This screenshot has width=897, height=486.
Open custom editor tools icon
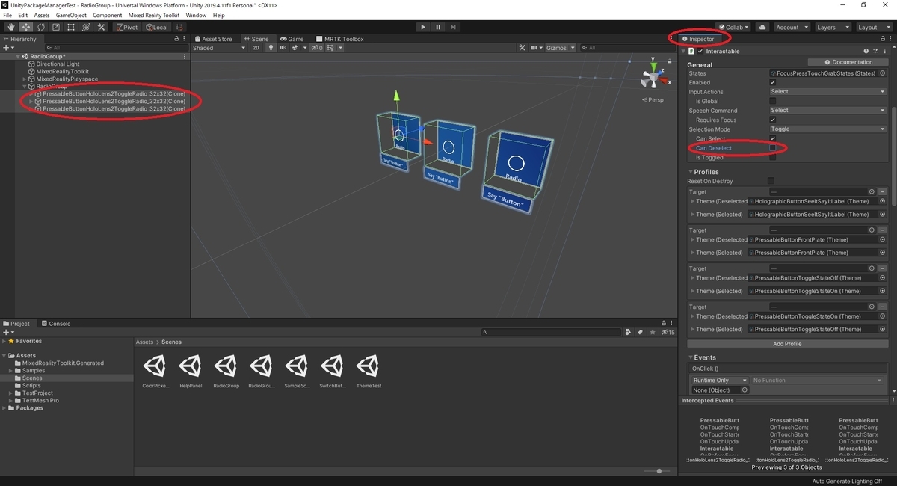[99, 28]
